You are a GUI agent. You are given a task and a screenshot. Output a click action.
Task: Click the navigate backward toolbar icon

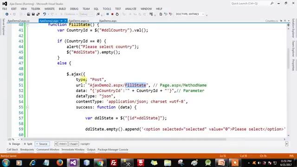(x=7, y=14)
